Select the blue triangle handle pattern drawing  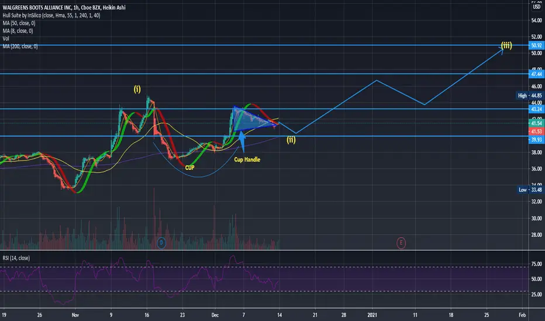point(254,118)
